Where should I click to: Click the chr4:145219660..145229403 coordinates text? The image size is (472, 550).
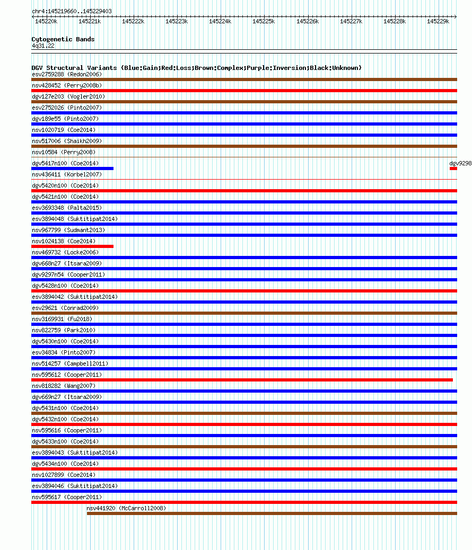point(72,11)
